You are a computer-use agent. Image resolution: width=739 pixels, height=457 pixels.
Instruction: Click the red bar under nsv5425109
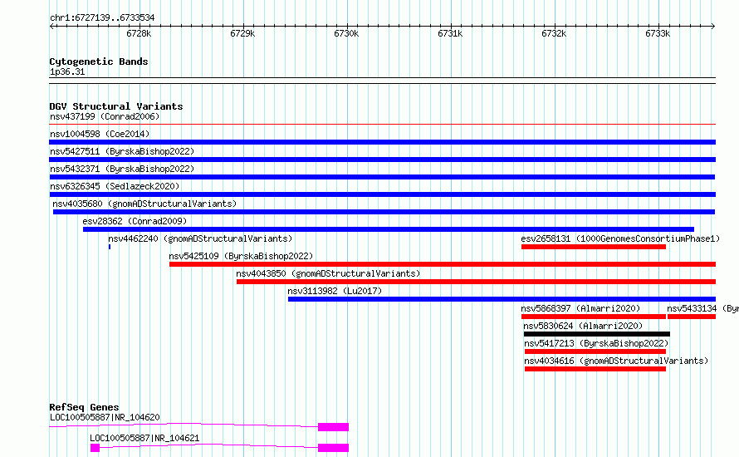pos(443,264)
